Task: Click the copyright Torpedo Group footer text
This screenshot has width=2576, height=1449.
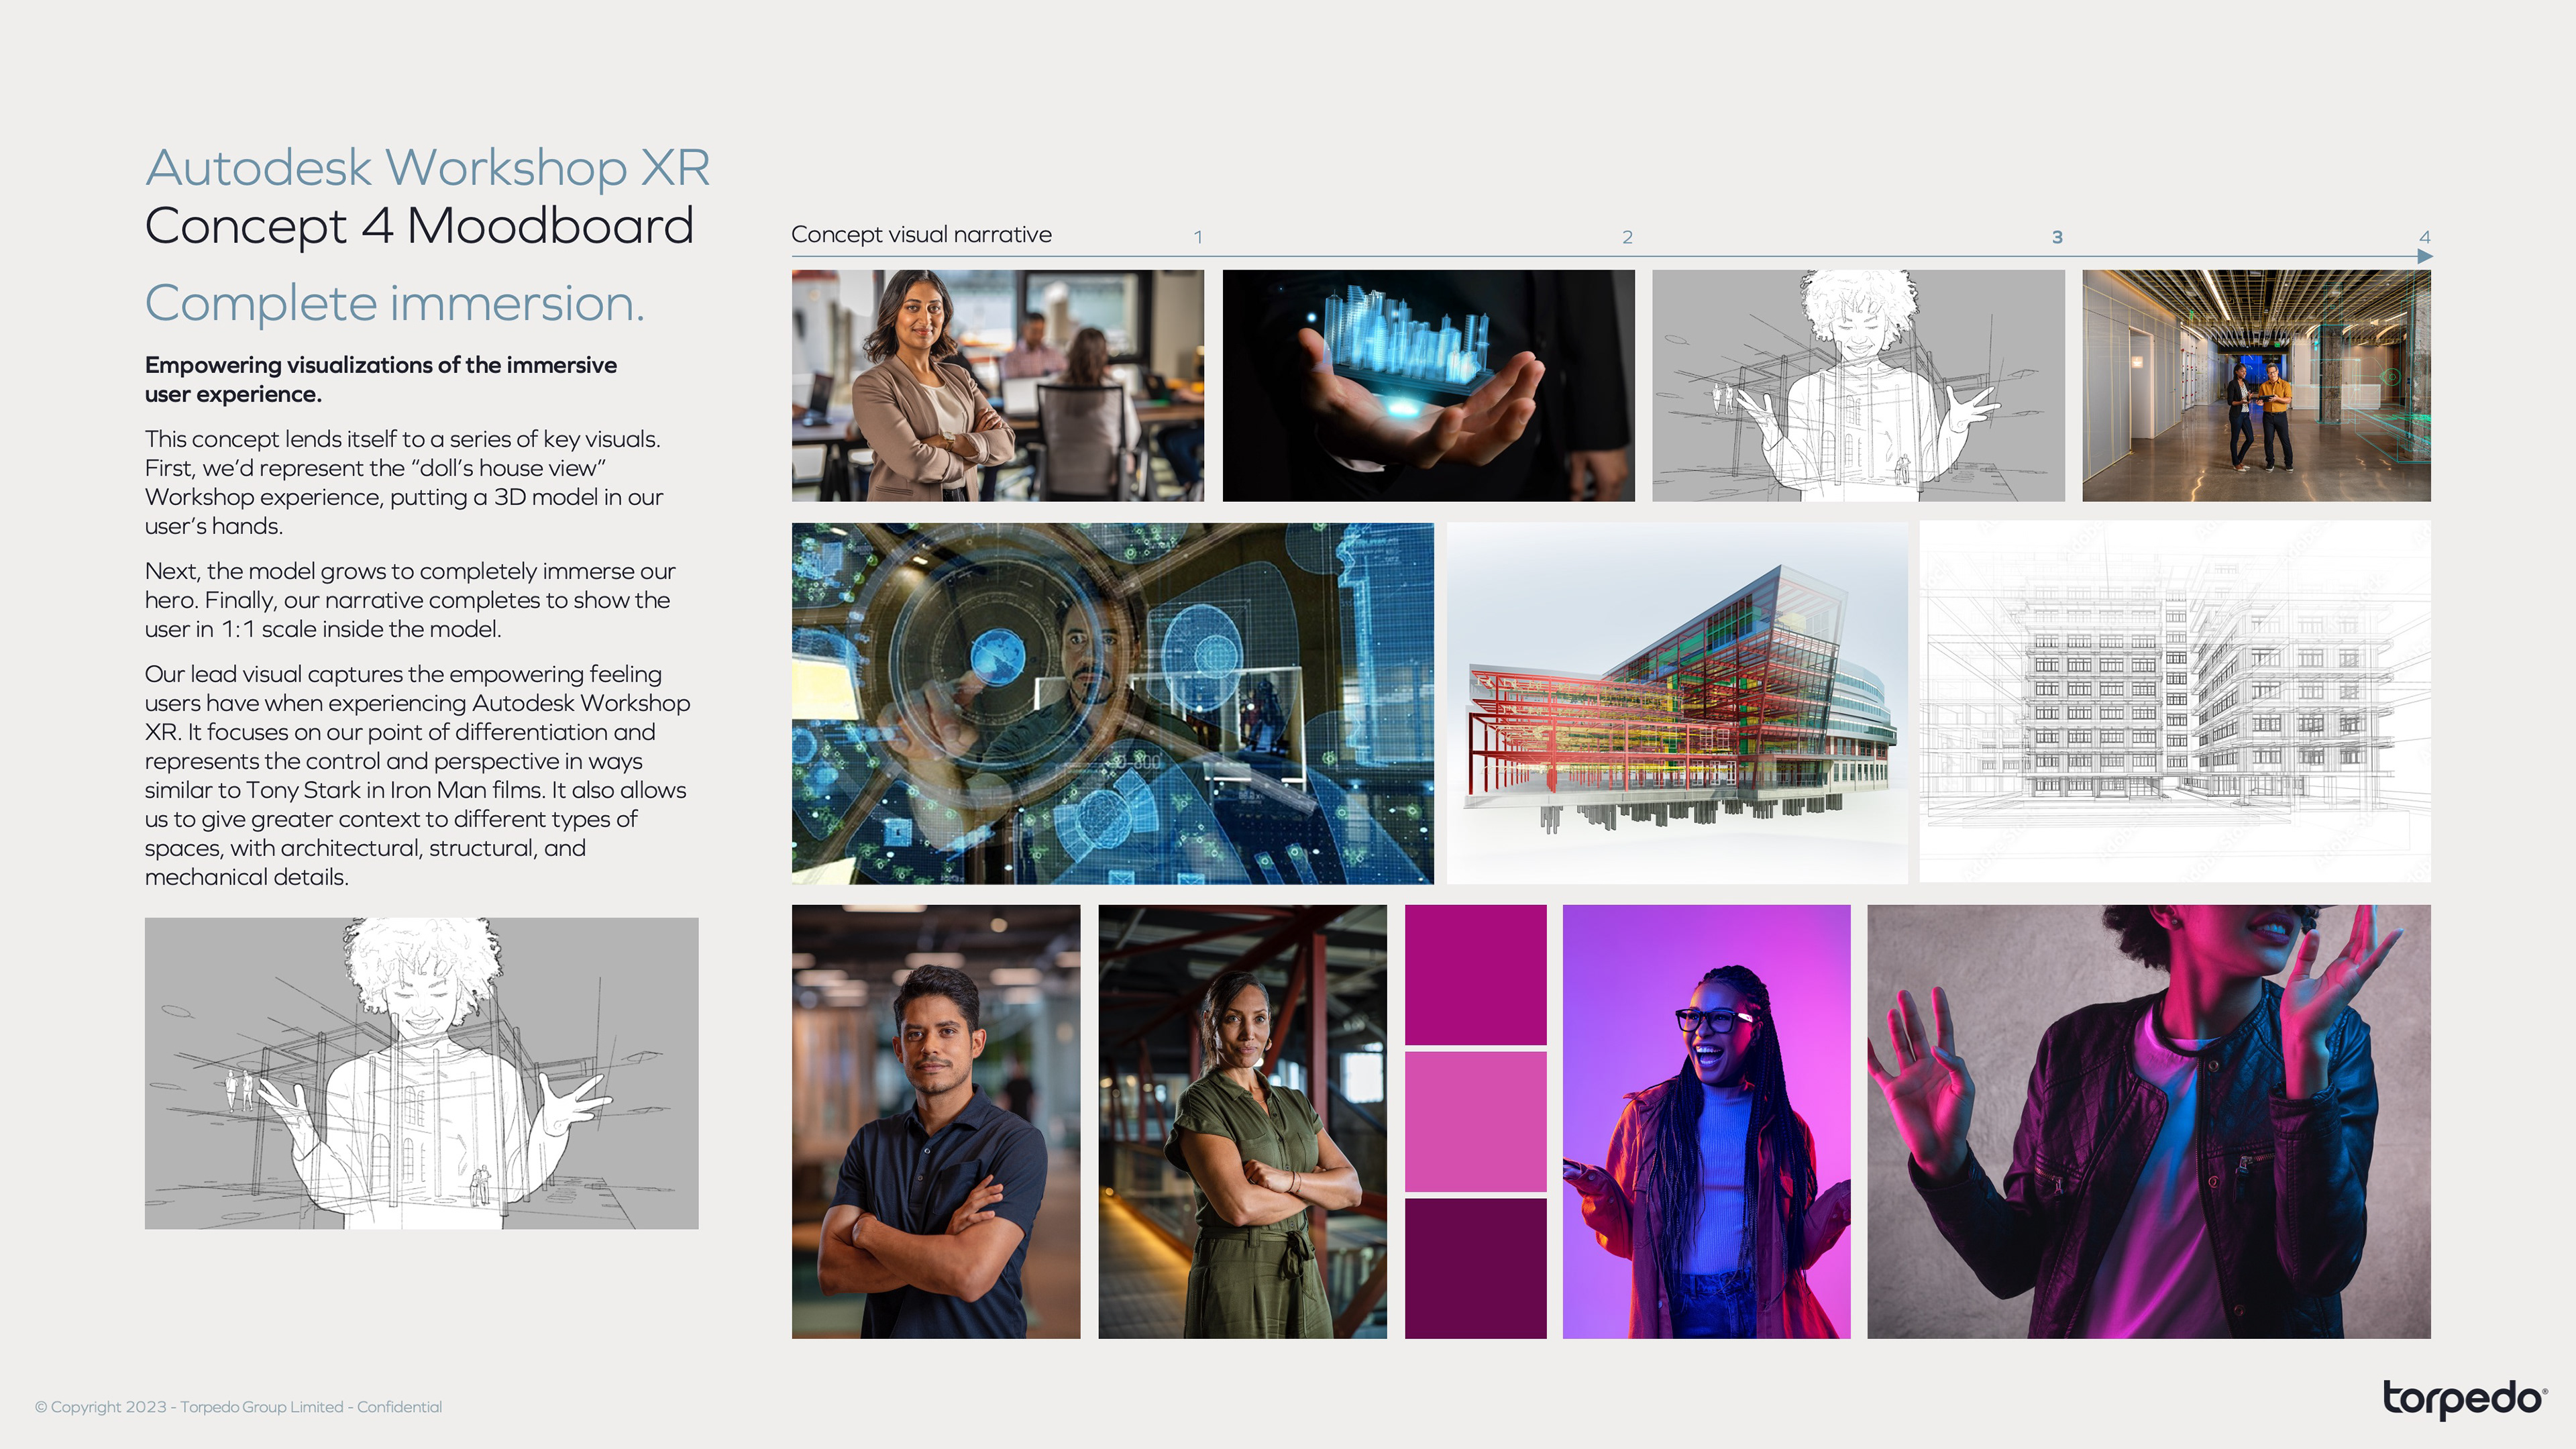Action: coord(238,1406)
